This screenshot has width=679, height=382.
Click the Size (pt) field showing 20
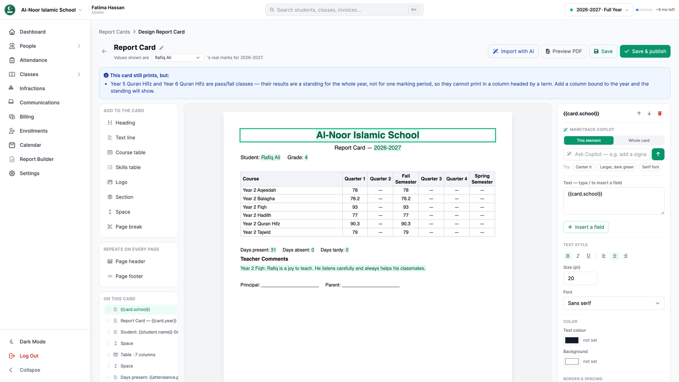click(x=580, y=278)
